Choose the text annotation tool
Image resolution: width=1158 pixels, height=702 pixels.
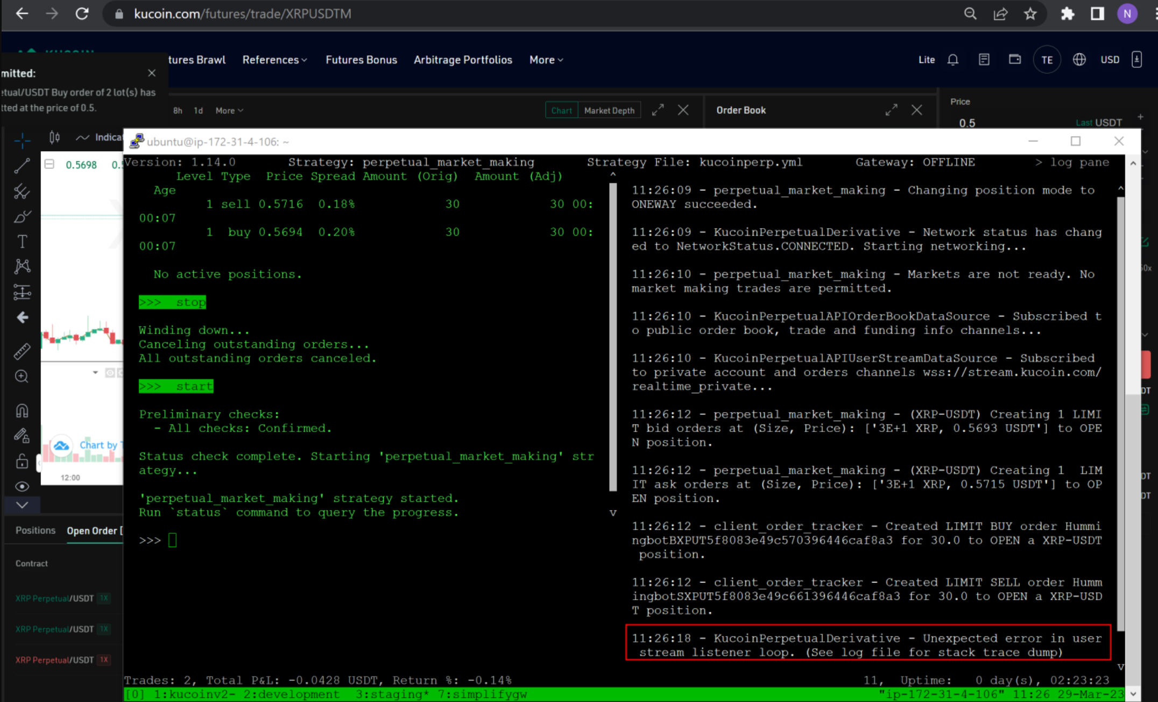click(22, 242)
